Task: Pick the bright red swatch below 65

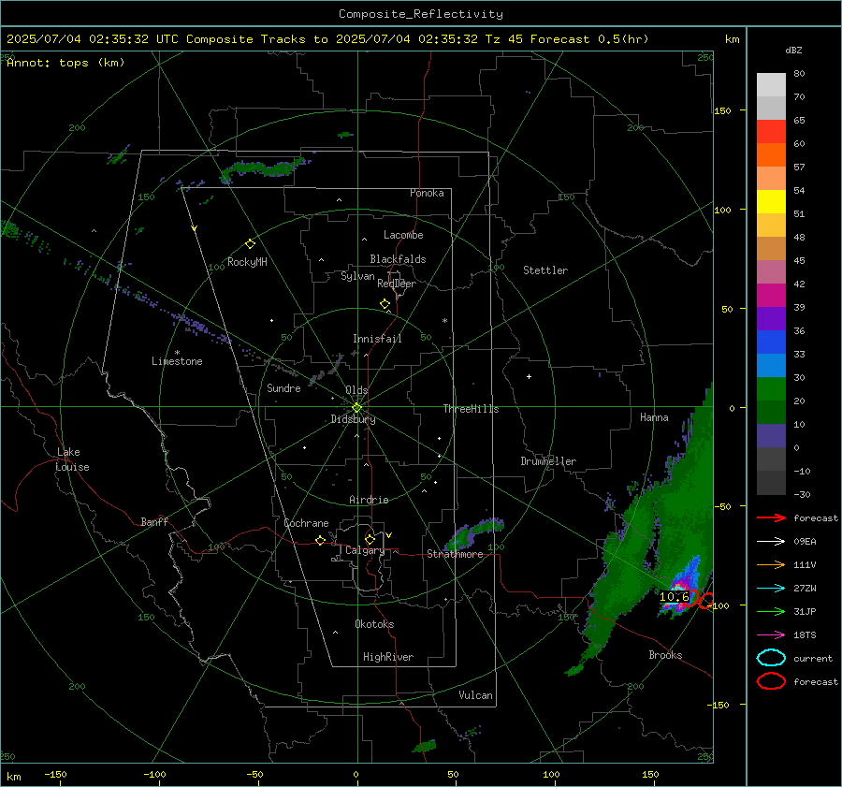Action: click(x=771, y=132)
